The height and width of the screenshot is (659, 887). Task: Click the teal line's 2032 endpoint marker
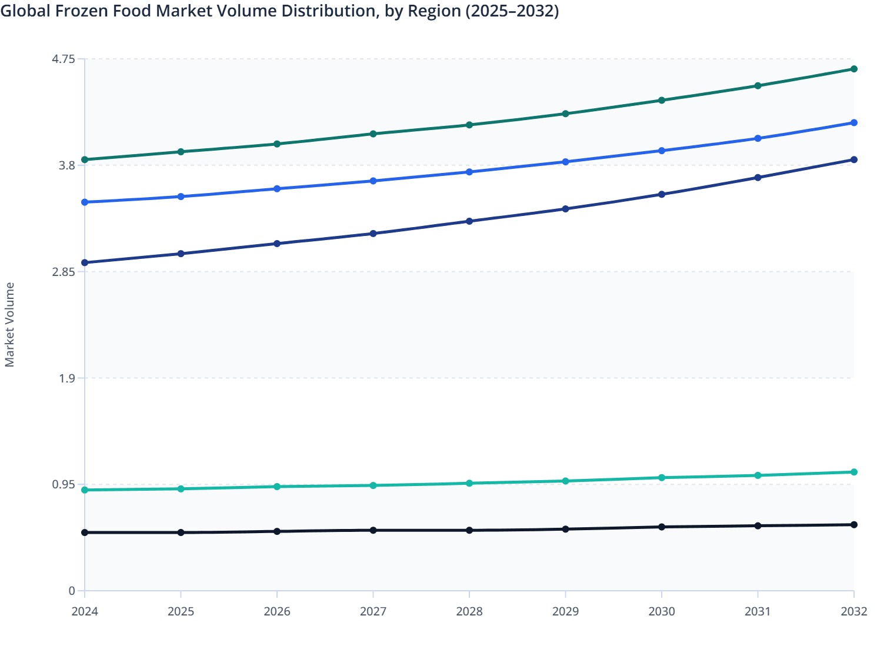[854, 472]
